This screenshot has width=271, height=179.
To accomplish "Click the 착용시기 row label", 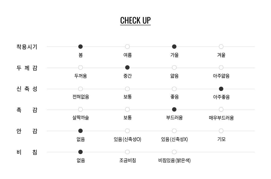I will tap(27, 47).
